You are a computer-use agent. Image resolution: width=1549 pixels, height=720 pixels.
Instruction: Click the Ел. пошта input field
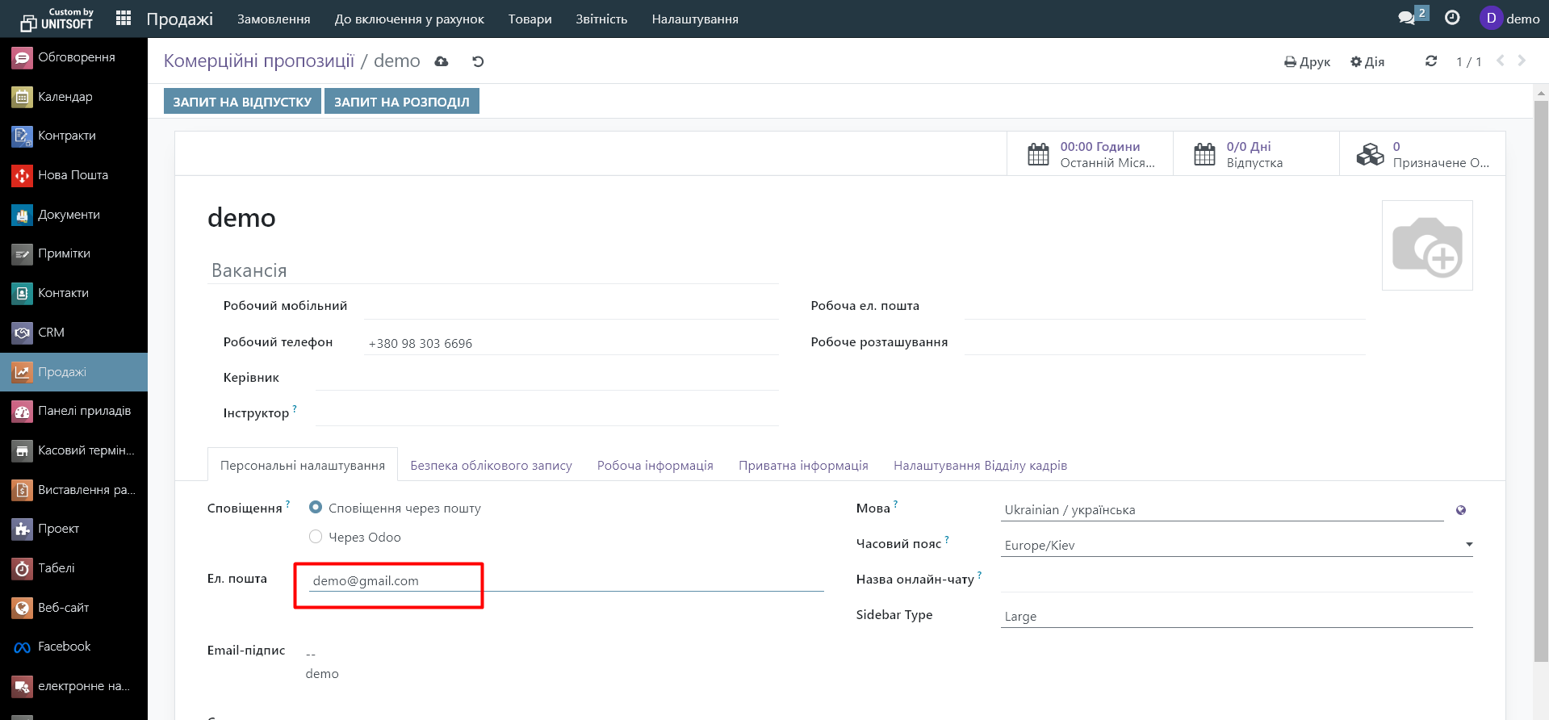(565, 580)
